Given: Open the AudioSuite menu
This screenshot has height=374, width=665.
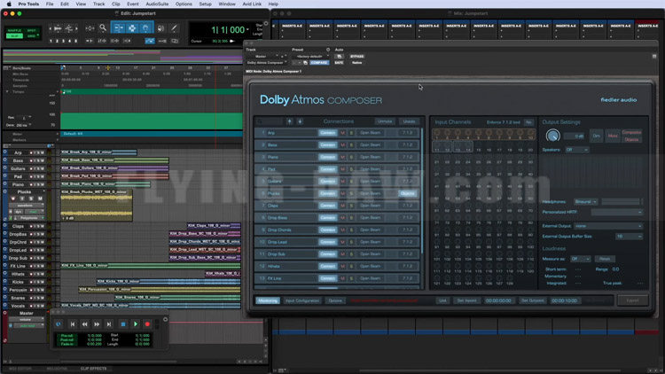Looking at the screenshot, I should 157,4.
